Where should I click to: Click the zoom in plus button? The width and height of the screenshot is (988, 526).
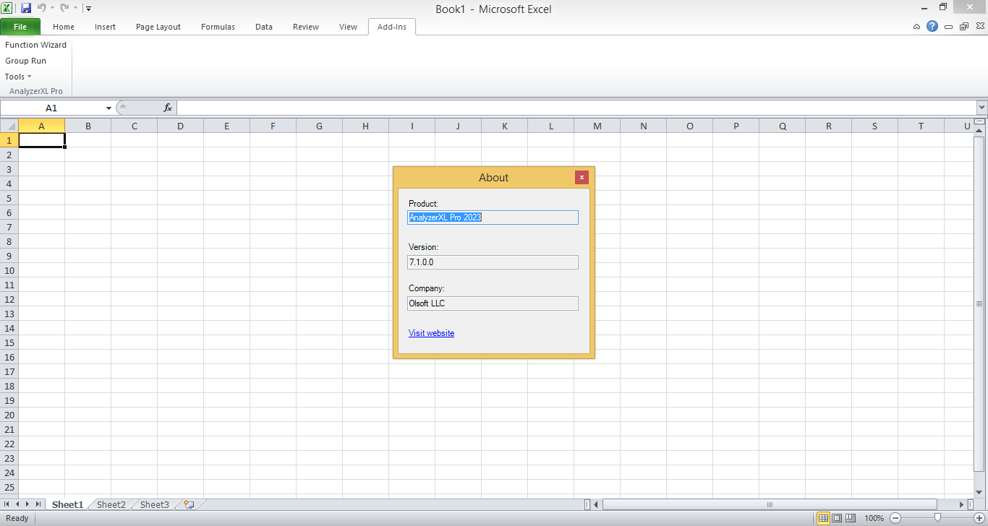(979, 518)
